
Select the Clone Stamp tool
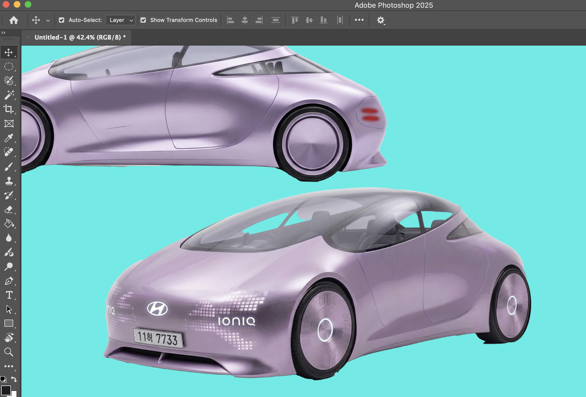[x=9, y=181]
